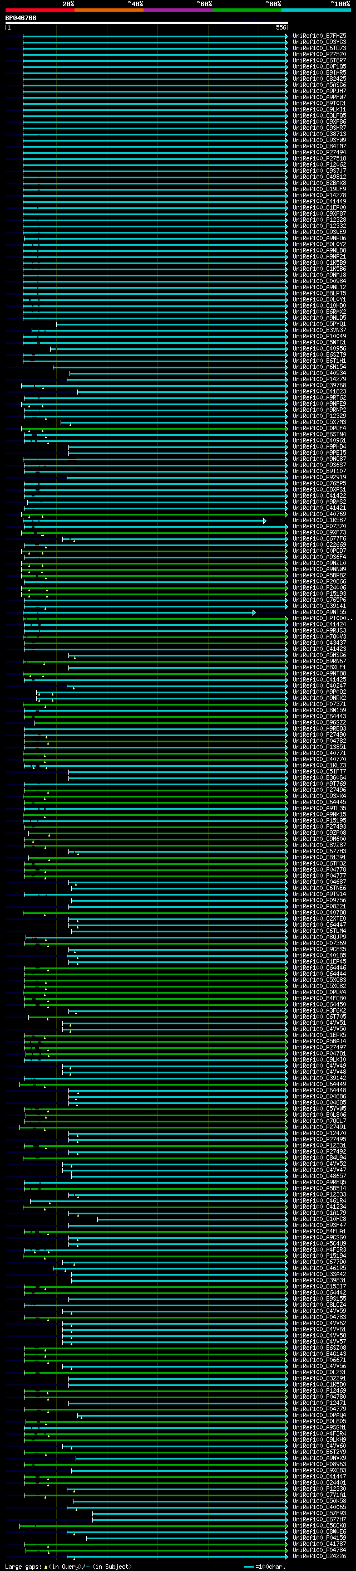Click the UniRef100_O82425 entry
The image size is (356, 1571).
click(x=319, y=79)
